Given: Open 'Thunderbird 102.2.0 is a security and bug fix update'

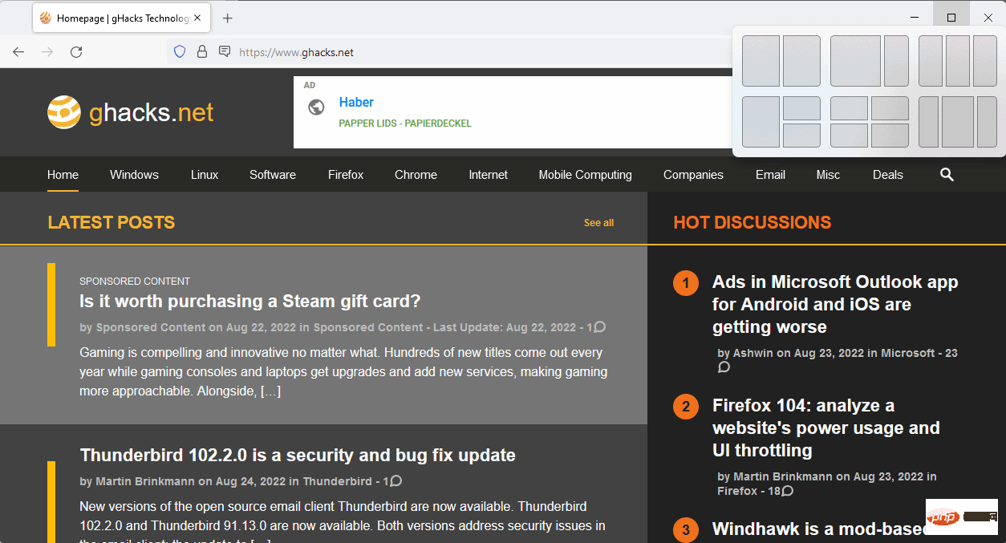Looking at the screenshot, I should click(298, 456).
